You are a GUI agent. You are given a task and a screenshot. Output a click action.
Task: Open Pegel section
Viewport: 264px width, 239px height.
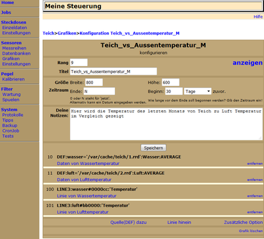pos(7,74)
